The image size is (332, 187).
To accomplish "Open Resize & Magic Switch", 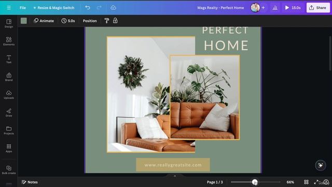I will 54,8.
